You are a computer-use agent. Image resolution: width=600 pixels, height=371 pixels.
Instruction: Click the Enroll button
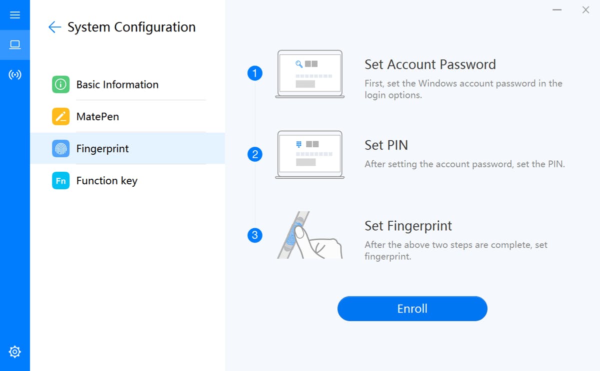[x=412, y=309]
